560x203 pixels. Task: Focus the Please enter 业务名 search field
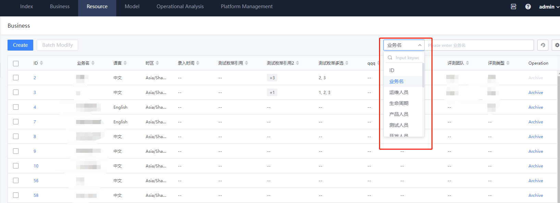pyautogui.click(x=479, y=45)
